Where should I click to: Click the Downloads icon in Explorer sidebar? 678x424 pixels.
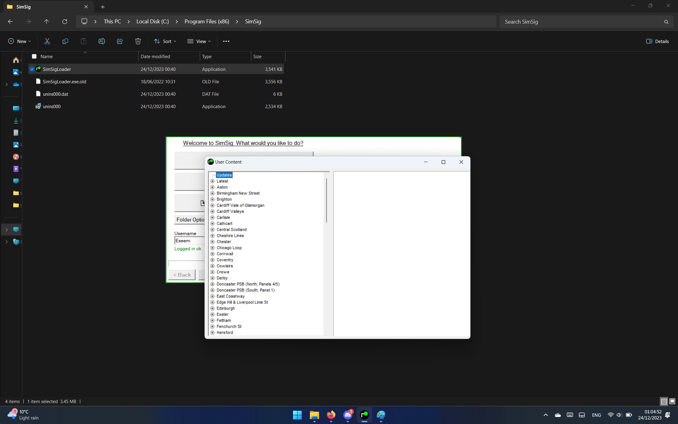point(16,121)
